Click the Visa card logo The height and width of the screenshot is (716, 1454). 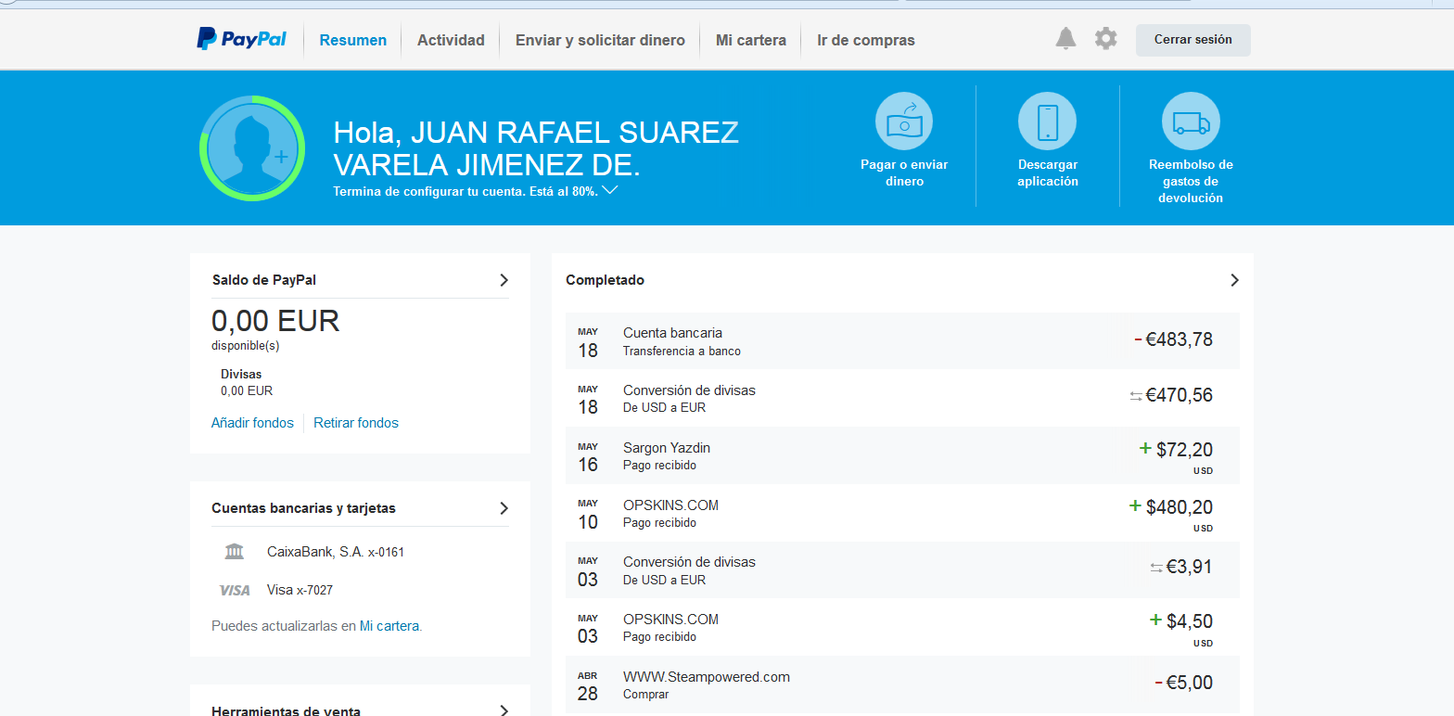(235, 590)
